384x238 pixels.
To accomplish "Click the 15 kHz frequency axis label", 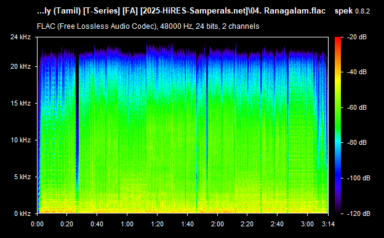I will [x=20, y=103].
